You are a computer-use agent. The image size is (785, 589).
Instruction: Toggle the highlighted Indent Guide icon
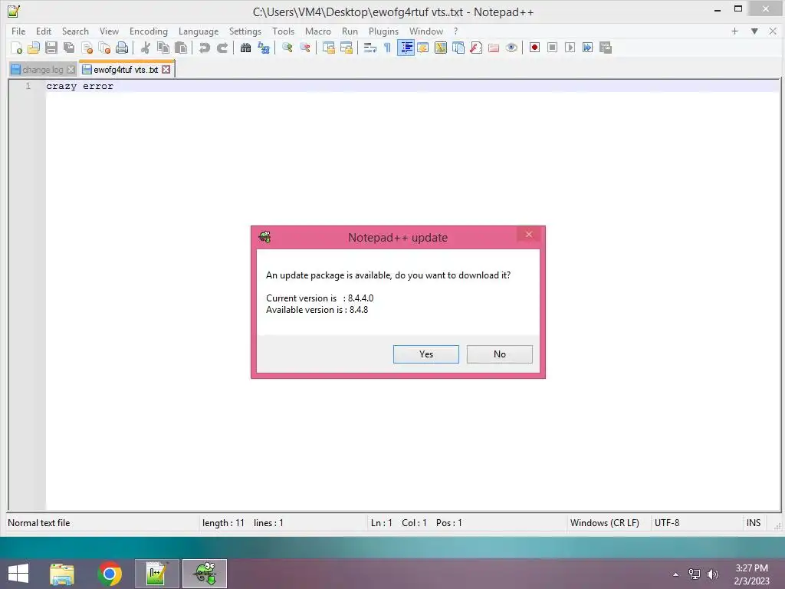point(406,48)
